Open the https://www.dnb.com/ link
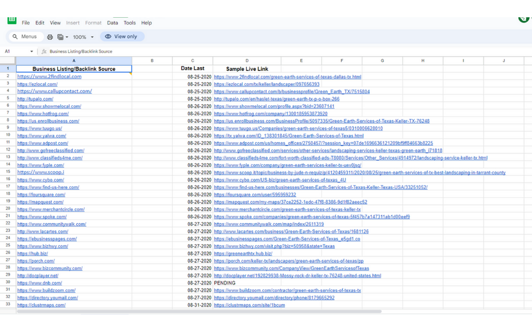 [40, 283]
